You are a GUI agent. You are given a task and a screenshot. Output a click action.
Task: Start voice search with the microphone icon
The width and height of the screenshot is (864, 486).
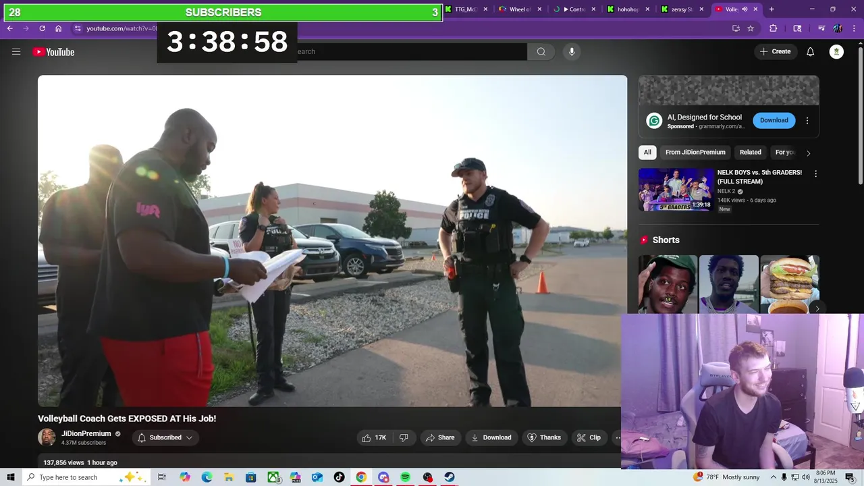pyautogui.click(x=572, y=52)
